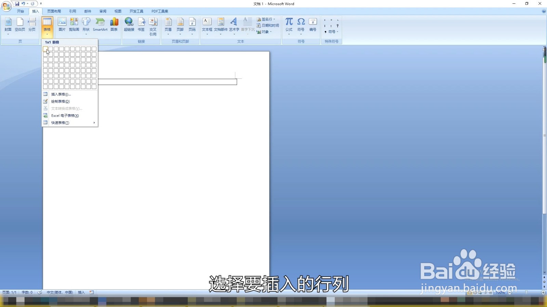Open the 引用 ribbon tab

(72, 11)
